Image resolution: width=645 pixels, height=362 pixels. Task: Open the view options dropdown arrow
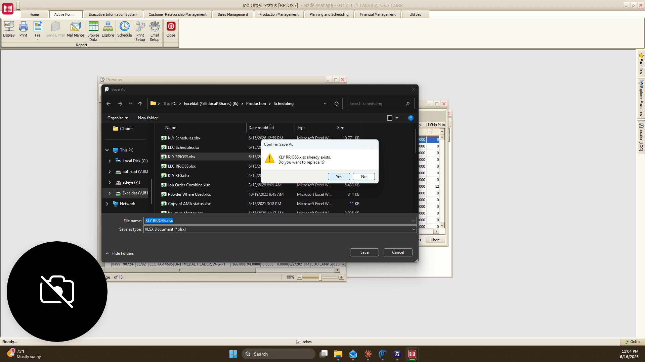click(397, 118)
